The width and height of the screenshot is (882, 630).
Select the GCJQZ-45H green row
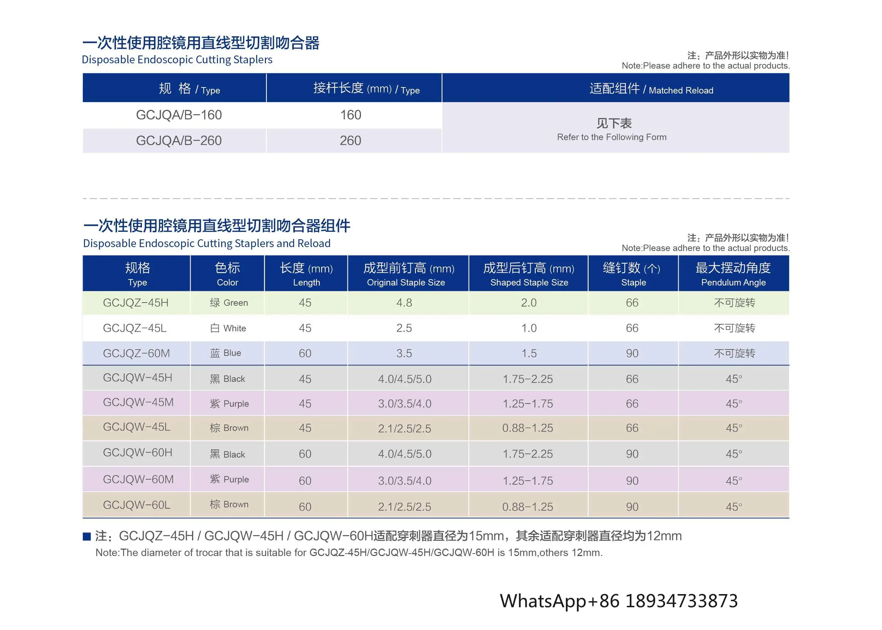pyautogui.click(x=136, y=303)
